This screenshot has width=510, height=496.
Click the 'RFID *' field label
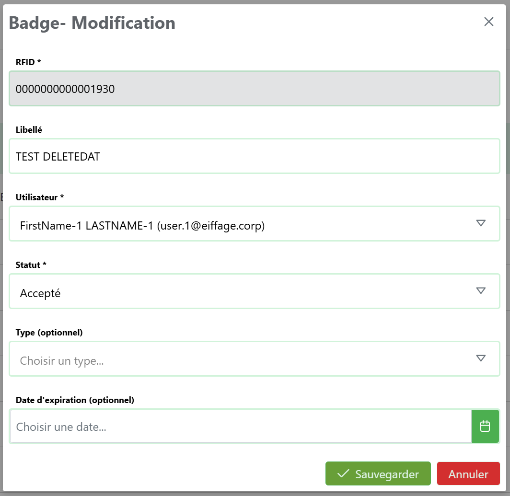(x=28, y=62)
